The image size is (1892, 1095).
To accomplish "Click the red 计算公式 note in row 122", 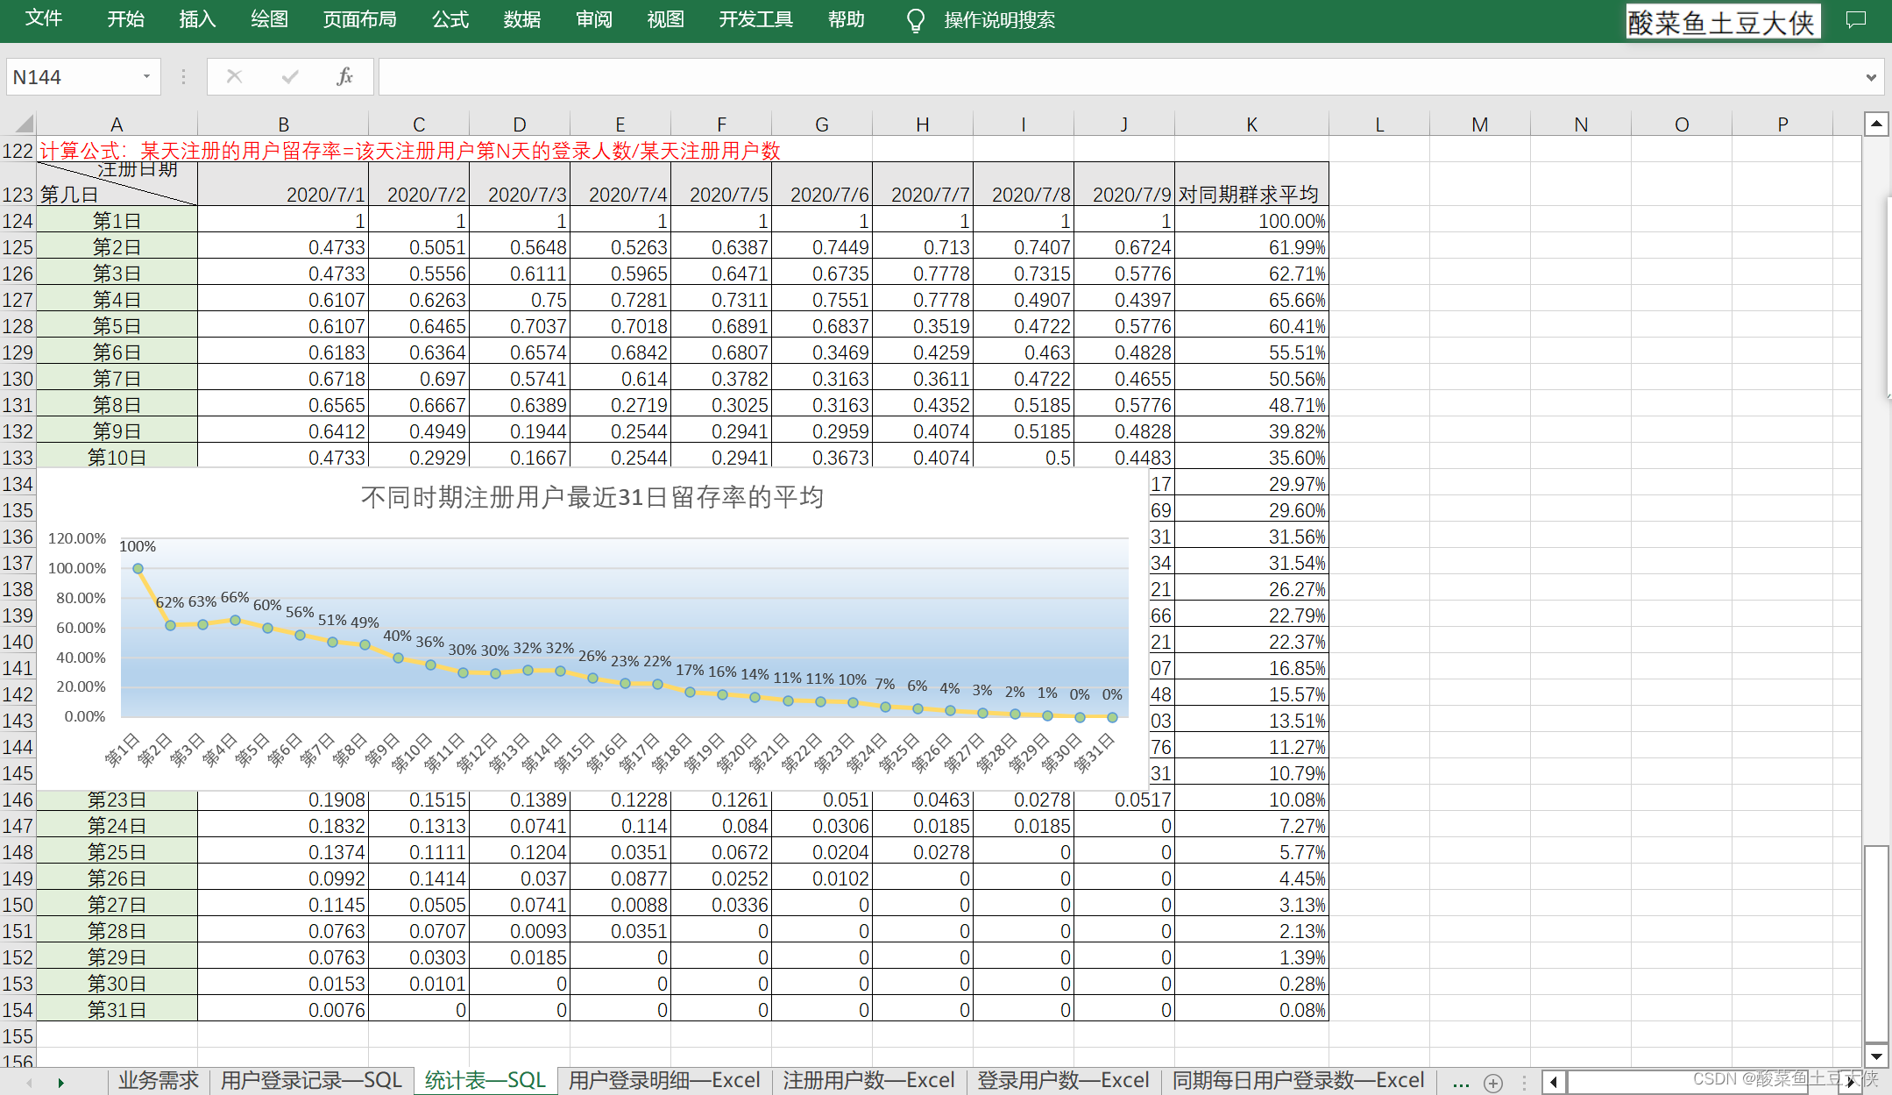I will point(410,151).
